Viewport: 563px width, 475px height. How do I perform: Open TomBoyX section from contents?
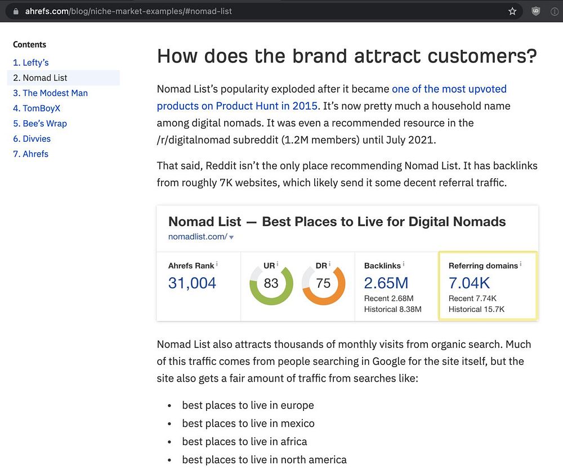[37, 108]
